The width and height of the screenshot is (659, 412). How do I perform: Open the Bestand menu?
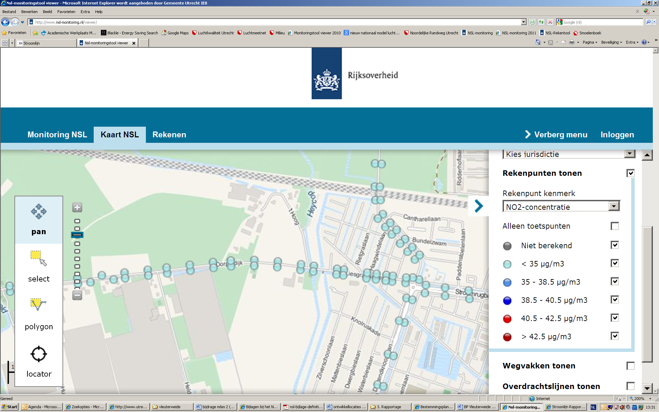point(9,12)
